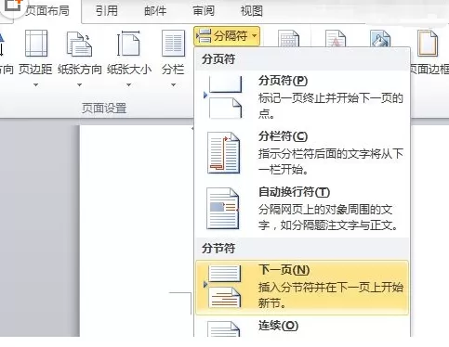449x347 pixels.
Task: Click the line numbers icon right of 分隔符
Action: (x=288, y=38)
